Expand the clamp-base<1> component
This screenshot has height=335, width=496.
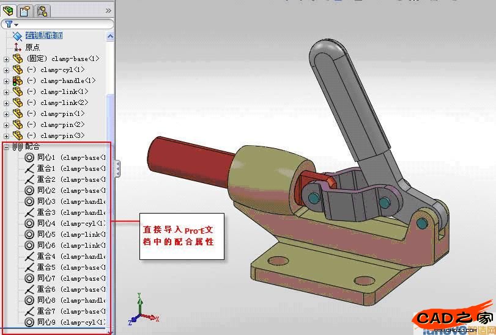pyautogui.click(x=7, y=59)
